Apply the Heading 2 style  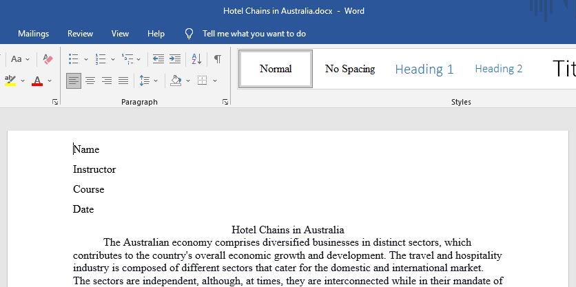click(x=499, y=69)
